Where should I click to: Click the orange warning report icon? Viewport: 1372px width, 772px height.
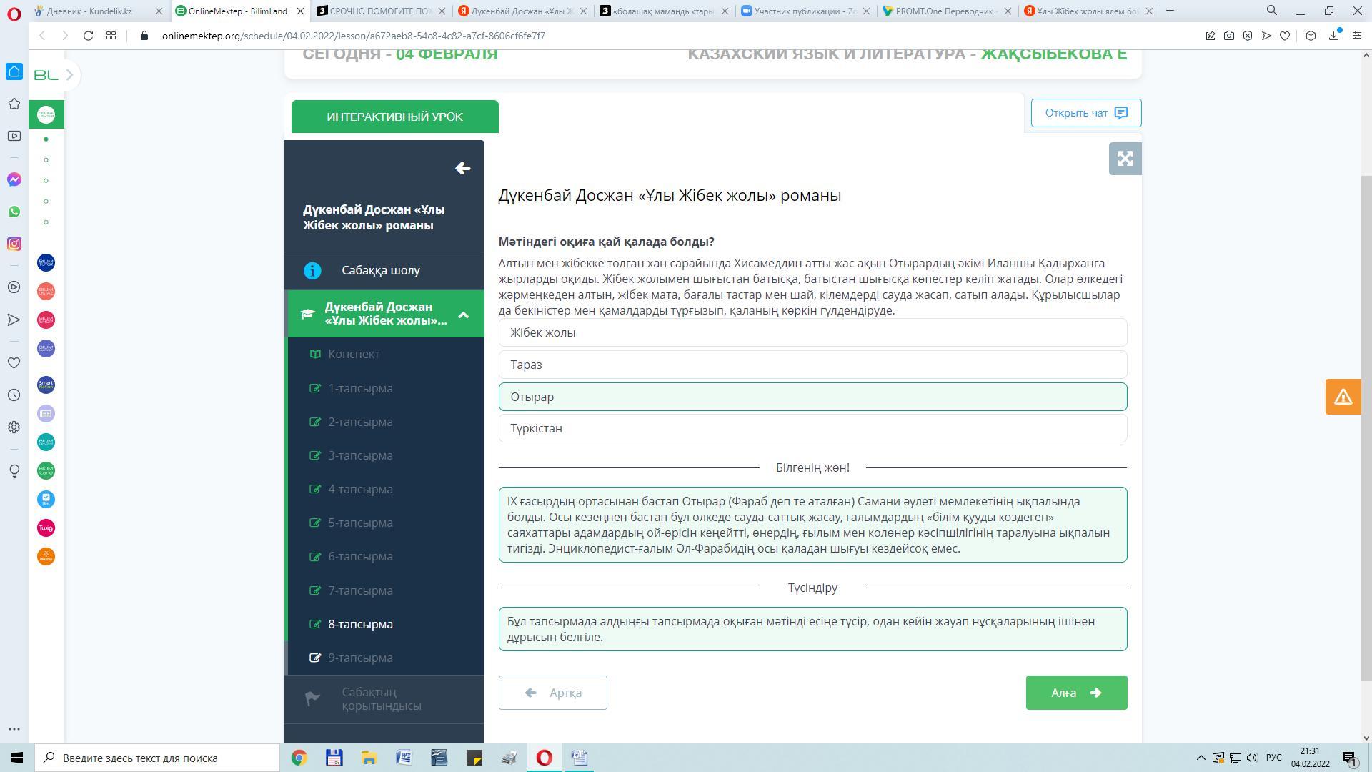click(x=1343, y=397)
